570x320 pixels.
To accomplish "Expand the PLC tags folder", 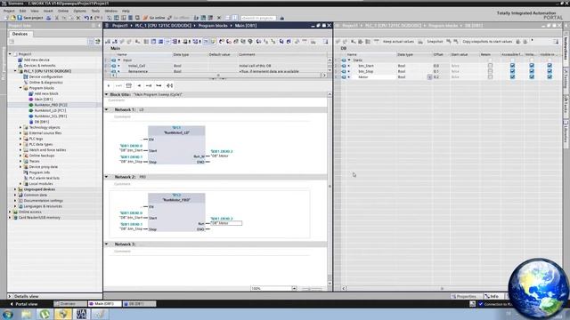I will pyautogui.click(x=20, y=139).
